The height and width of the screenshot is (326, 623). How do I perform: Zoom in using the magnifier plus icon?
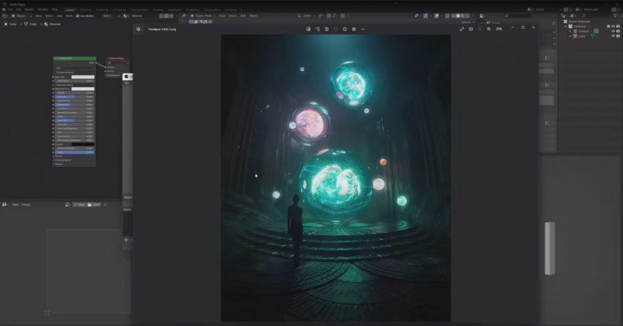point(489,29)
